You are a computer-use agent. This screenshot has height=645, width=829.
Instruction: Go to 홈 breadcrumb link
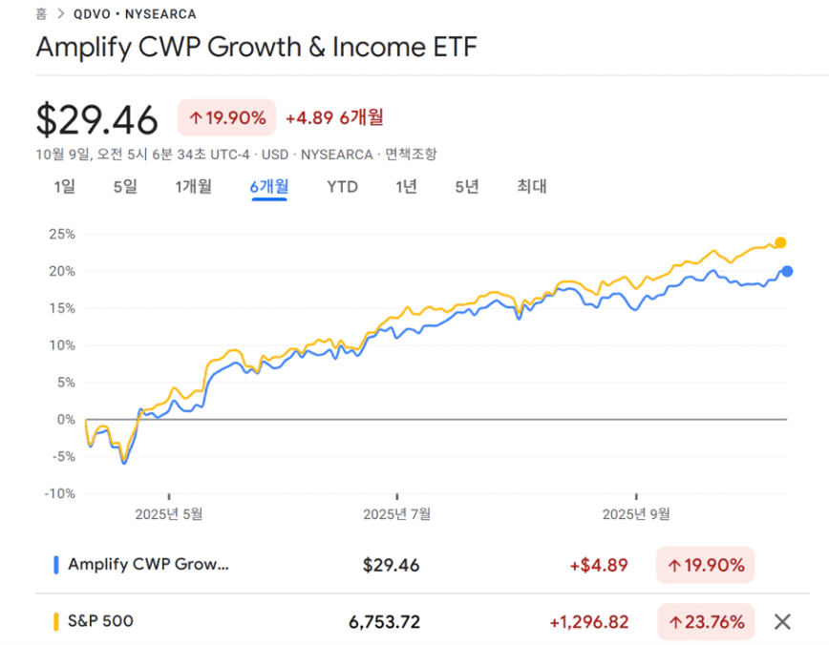41,14
